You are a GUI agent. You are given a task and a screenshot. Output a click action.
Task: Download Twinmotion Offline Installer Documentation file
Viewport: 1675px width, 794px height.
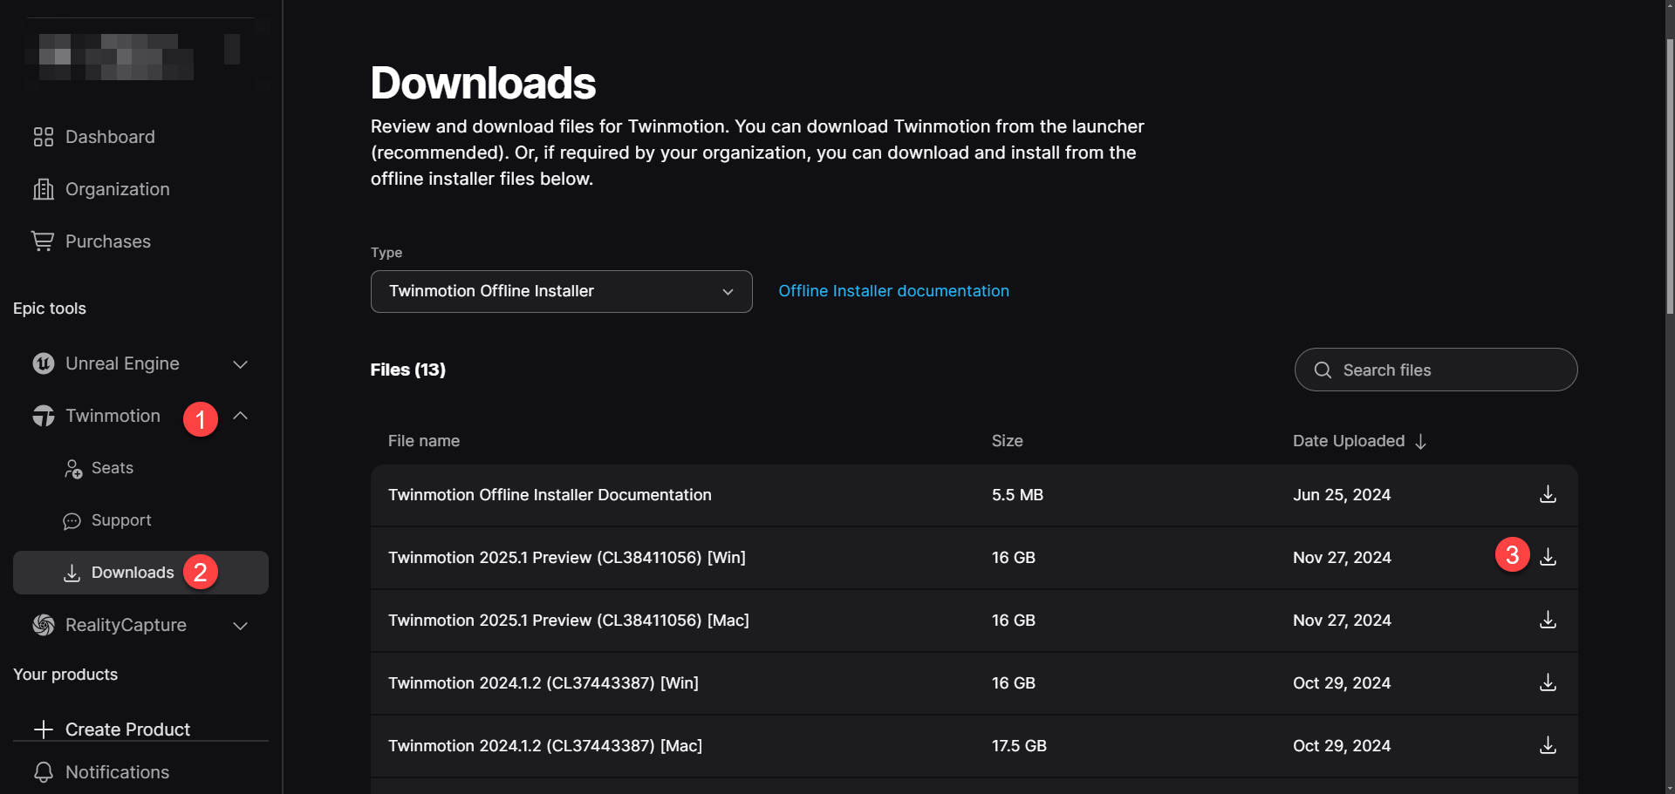(x=1548, y=494)
